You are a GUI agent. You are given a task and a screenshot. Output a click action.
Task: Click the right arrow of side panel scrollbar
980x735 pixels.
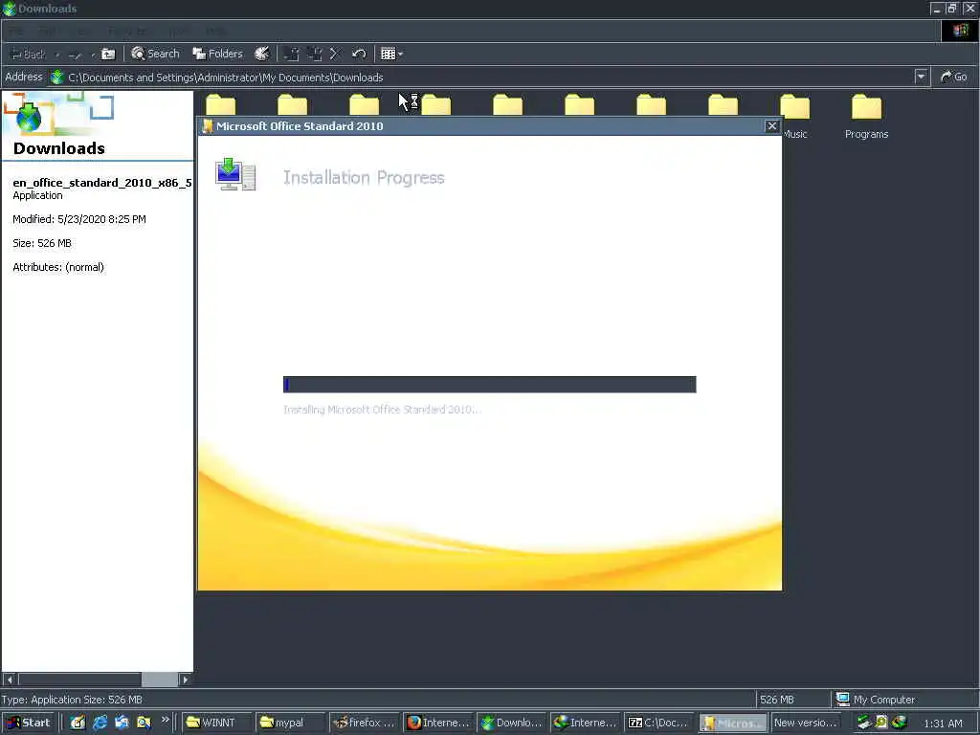point(185,679)
